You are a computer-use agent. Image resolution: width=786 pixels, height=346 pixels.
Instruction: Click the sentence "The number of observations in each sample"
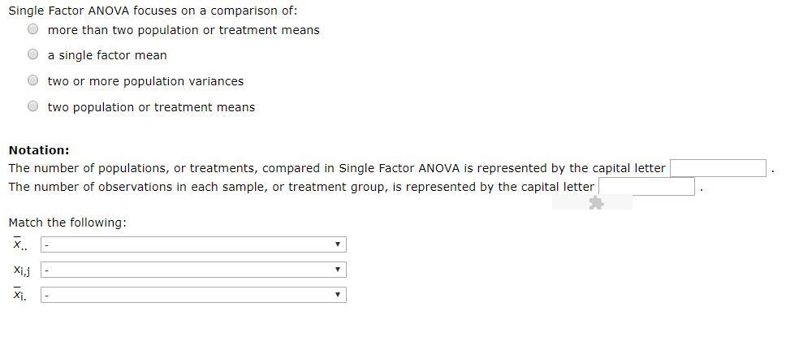[x=300, y=187]
